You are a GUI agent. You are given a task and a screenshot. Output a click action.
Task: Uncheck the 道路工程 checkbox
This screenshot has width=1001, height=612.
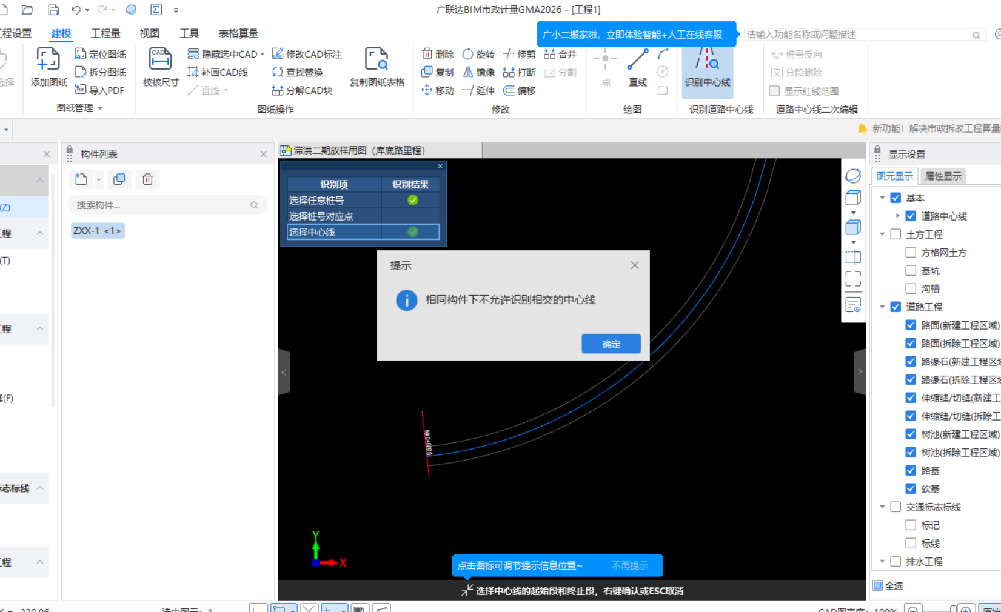[x=896, y=307]
